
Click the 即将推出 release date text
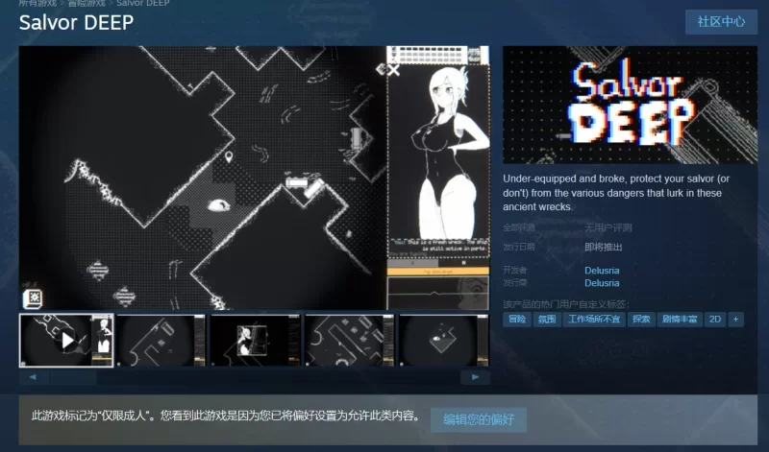pos(604,247)
